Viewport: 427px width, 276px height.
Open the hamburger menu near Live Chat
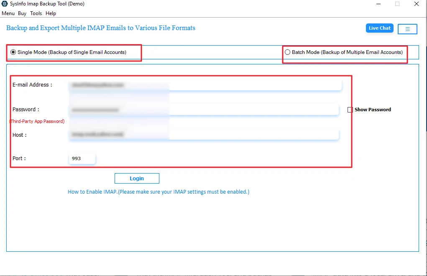point(407,28)
